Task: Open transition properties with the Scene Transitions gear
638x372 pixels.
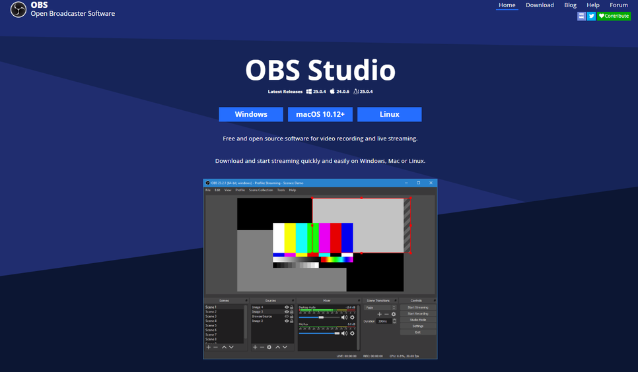Action: click(394, 314)
